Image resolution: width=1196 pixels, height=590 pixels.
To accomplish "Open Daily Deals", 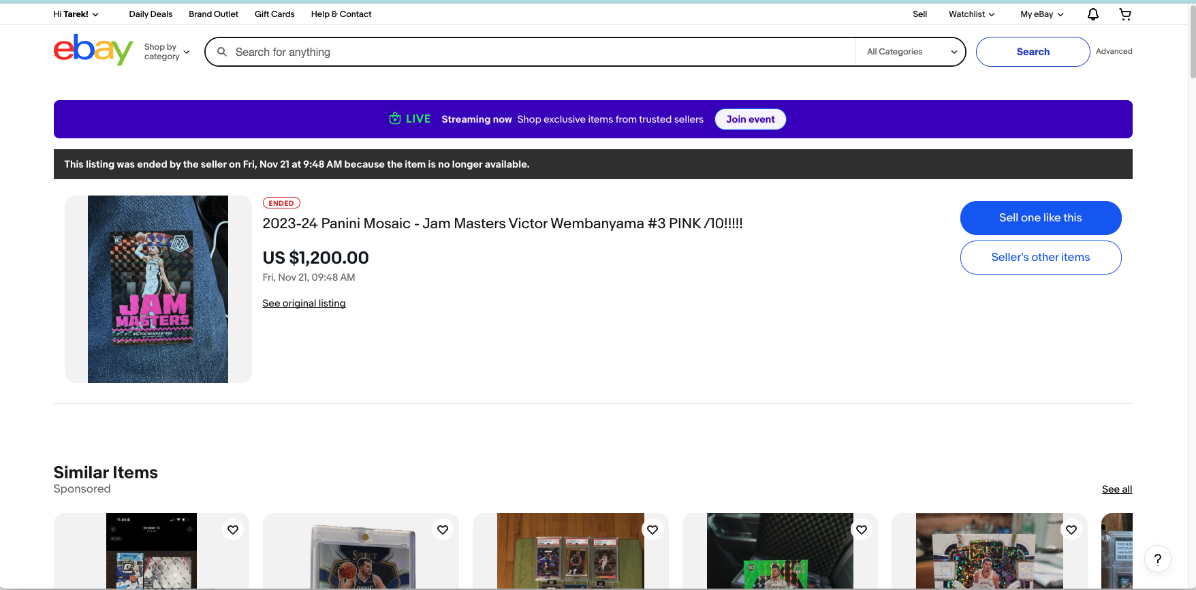I will [151, 14].
